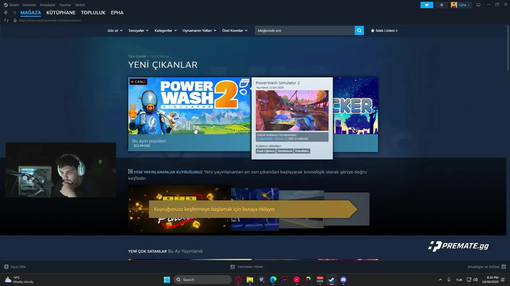Open the Arkadaşlar menu

tap(48, 5)
